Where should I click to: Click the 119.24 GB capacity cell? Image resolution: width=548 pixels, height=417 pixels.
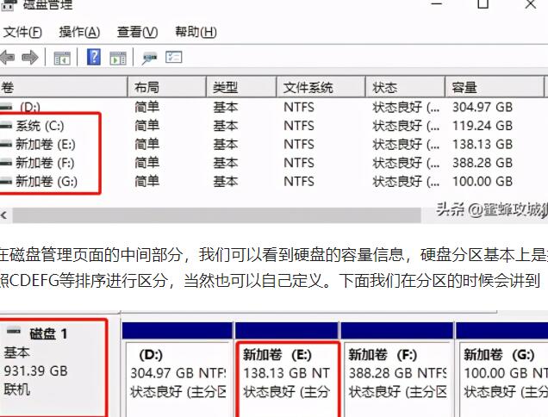pyautogui.click(x=483, y=126)
